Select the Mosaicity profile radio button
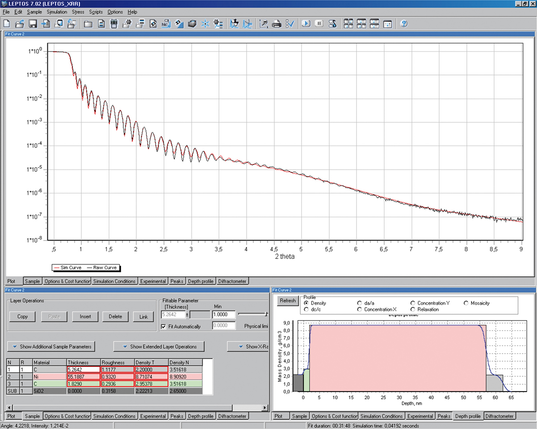 point(466,303)
